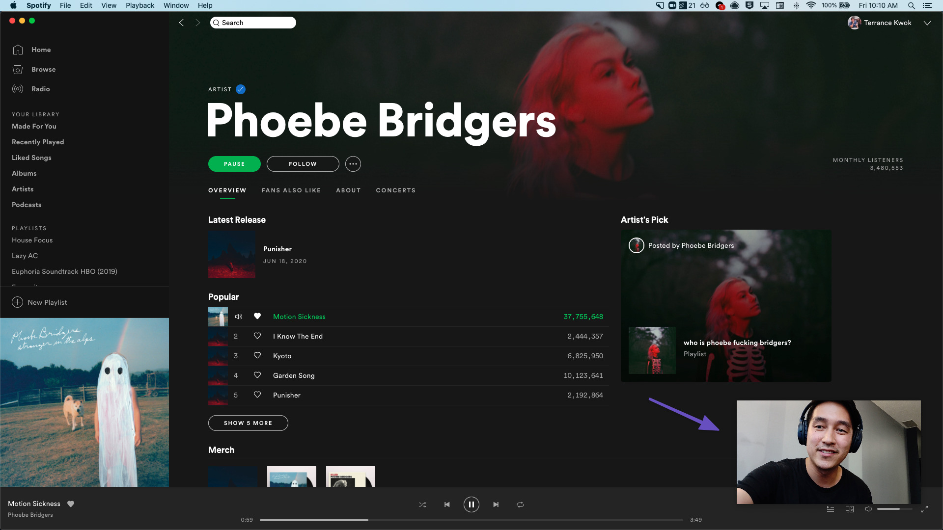Open the Spotify menu bar item
943x530 pixels.
[x=37, y=5]
